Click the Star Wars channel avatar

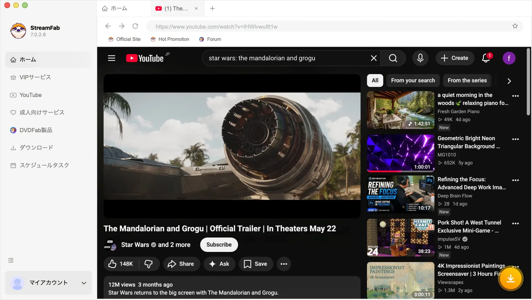110,245
